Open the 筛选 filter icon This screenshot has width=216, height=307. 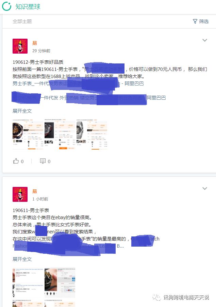195,21
